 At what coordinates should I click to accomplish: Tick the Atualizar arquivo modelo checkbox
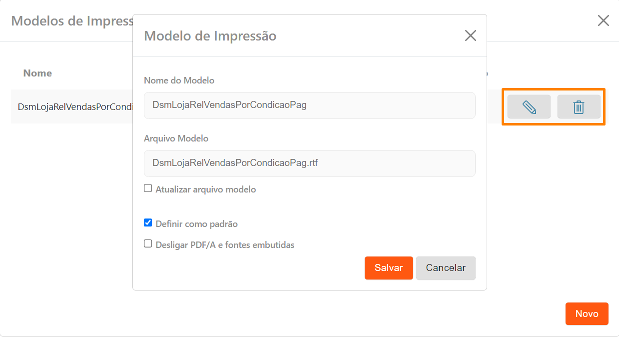pyautogui.click(x=148, y=188)
